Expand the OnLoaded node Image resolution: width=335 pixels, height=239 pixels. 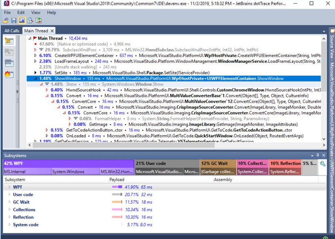[x=47, y=136]
